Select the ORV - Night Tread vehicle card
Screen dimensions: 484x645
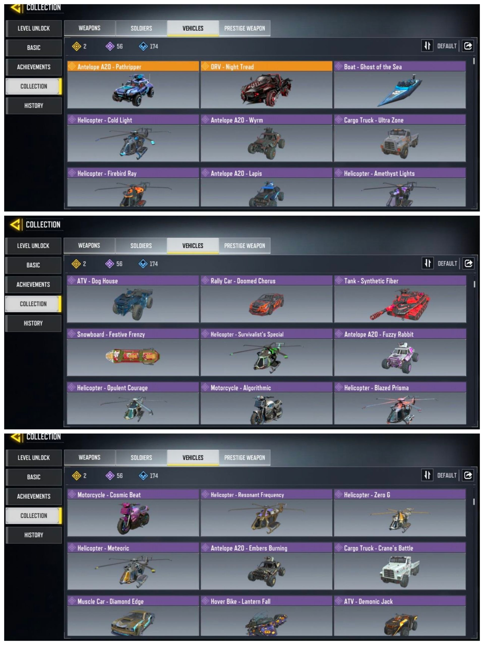[266, 85]
